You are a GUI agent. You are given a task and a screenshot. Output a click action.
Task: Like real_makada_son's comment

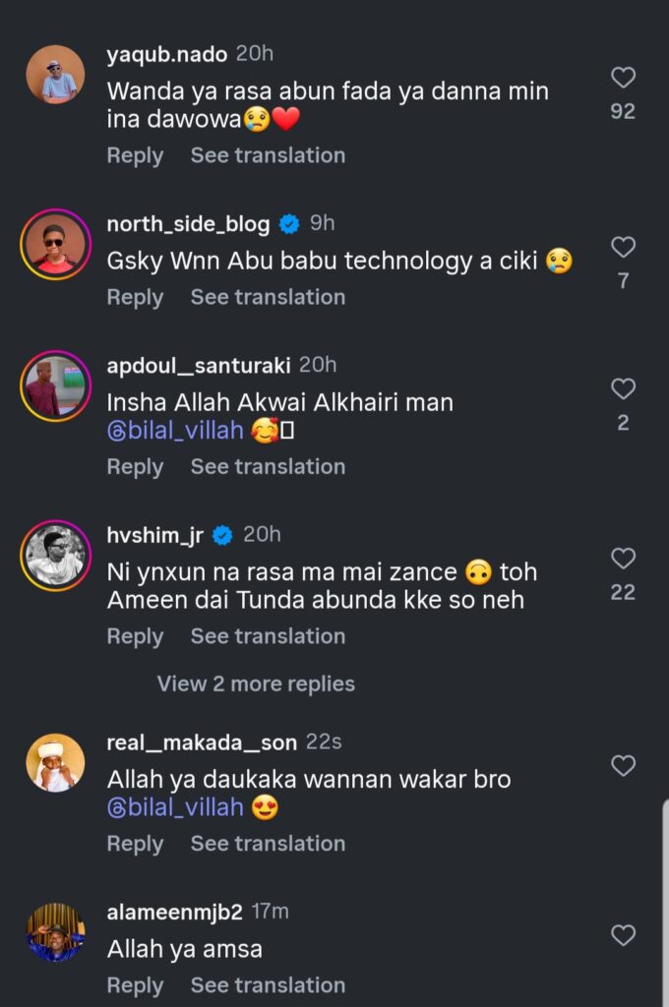623,765
